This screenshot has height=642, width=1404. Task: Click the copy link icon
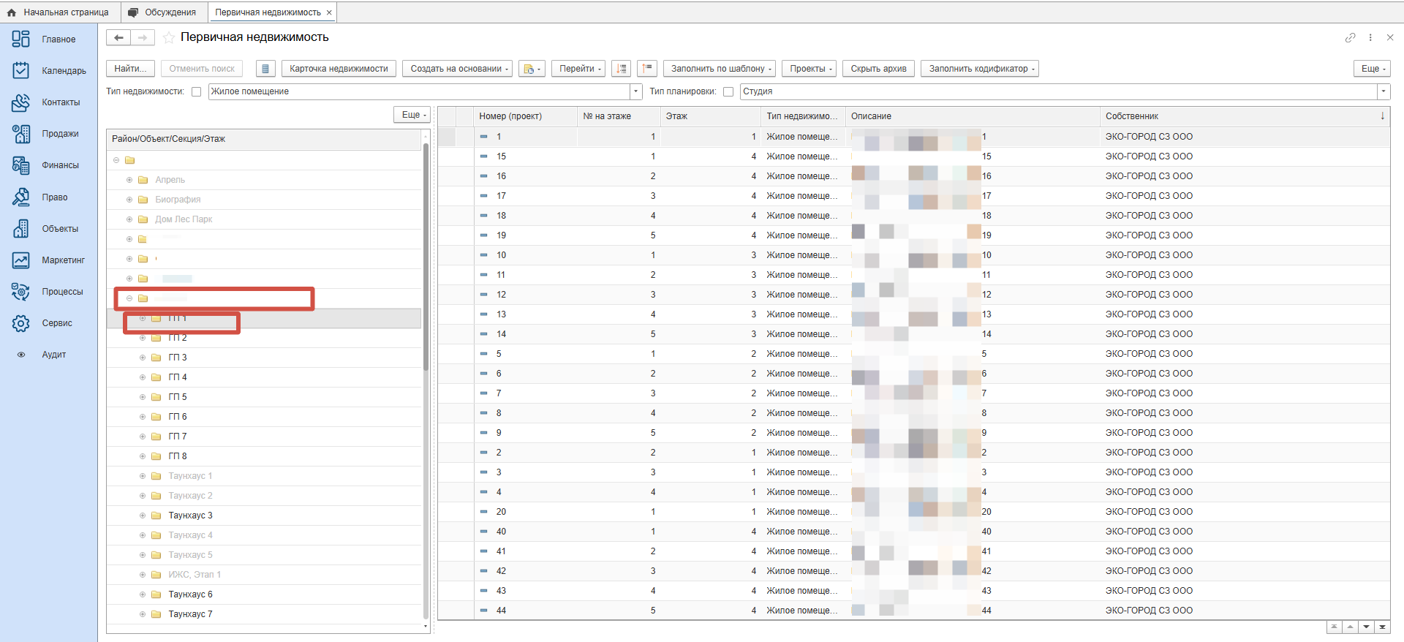pyautogui.click(x=1350, y=37)
